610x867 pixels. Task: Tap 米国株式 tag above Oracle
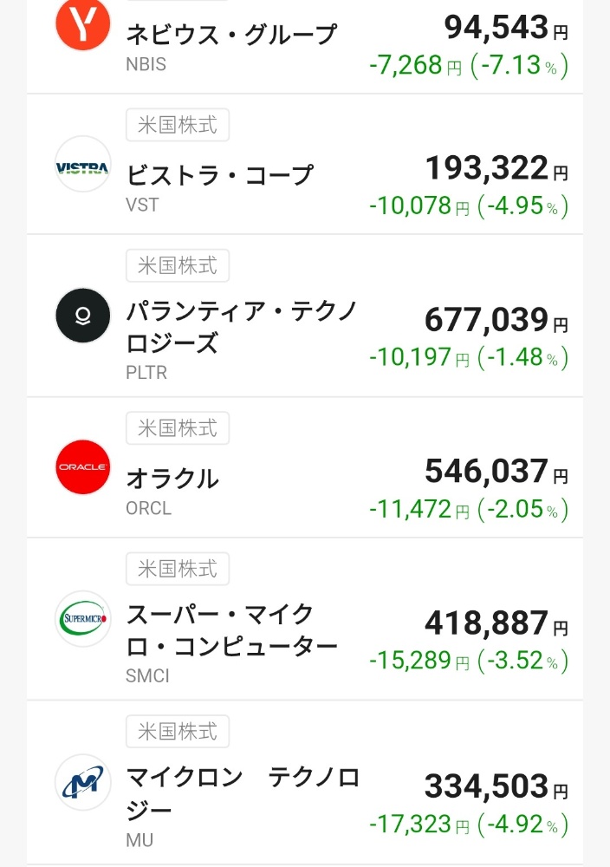coord(178,428)
